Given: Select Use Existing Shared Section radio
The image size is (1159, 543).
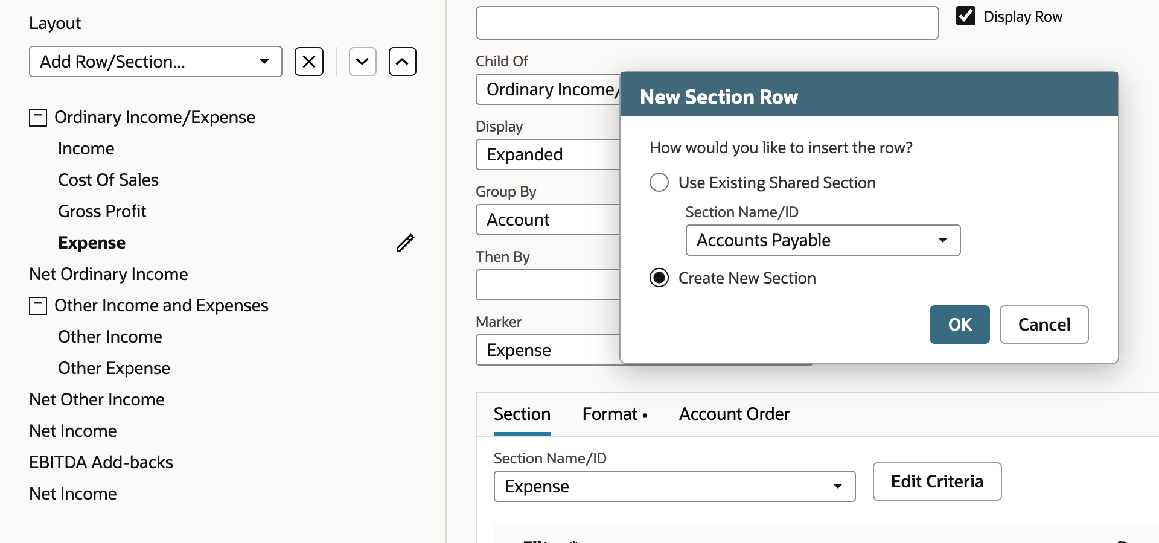Looking at the screenshot, I should [x=659, y=182].
